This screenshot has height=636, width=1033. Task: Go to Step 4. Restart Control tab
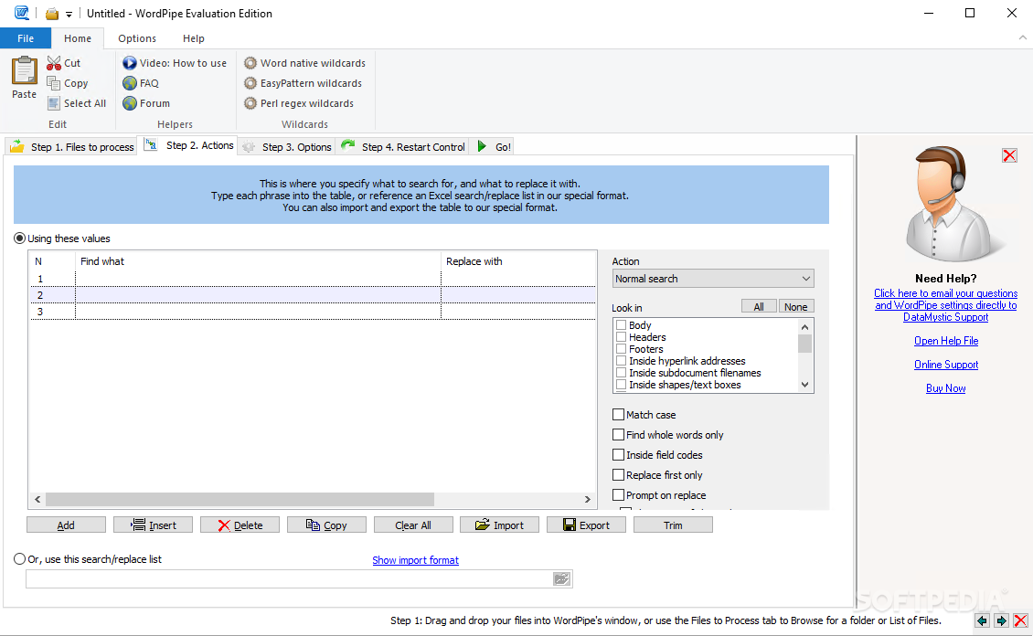(403, 147)
